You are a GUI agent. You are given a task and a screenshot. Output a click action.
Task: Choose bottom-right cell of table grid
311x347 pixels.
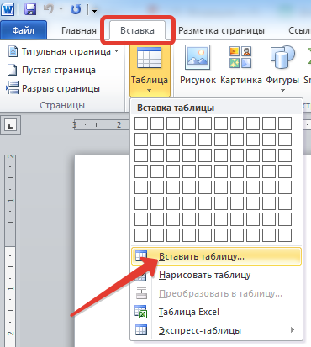(285, 235)
